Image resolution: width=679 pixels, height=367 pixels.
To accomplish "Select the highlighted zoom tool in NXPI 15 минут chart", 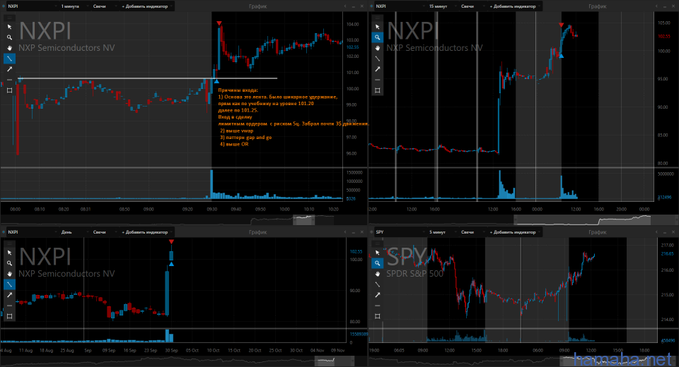I will [378, 37].
